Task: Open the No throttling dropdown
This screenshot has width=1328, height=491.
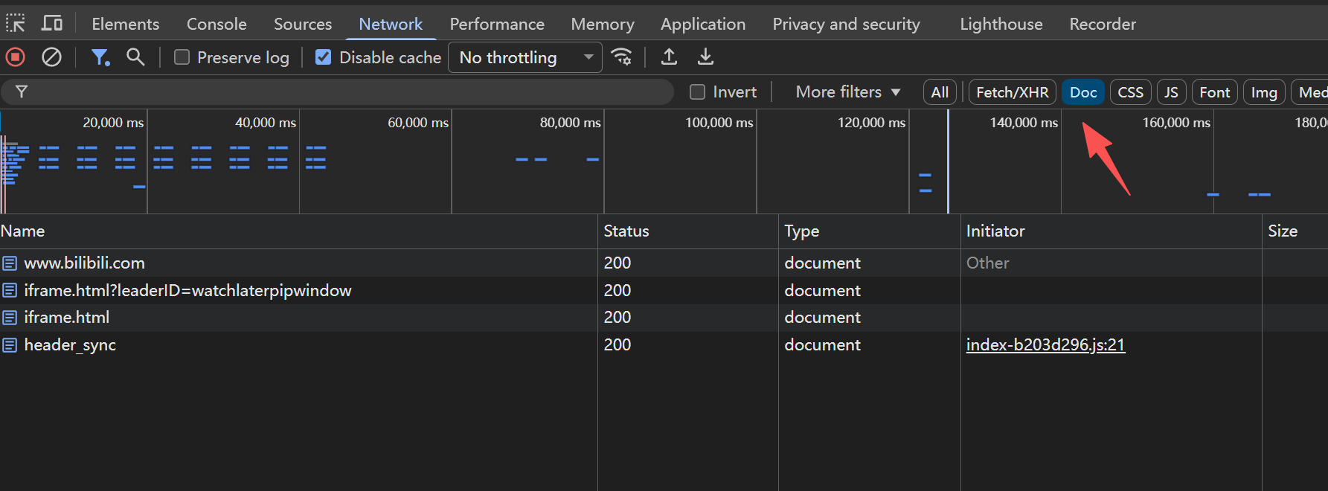Action: coord(525,57)
